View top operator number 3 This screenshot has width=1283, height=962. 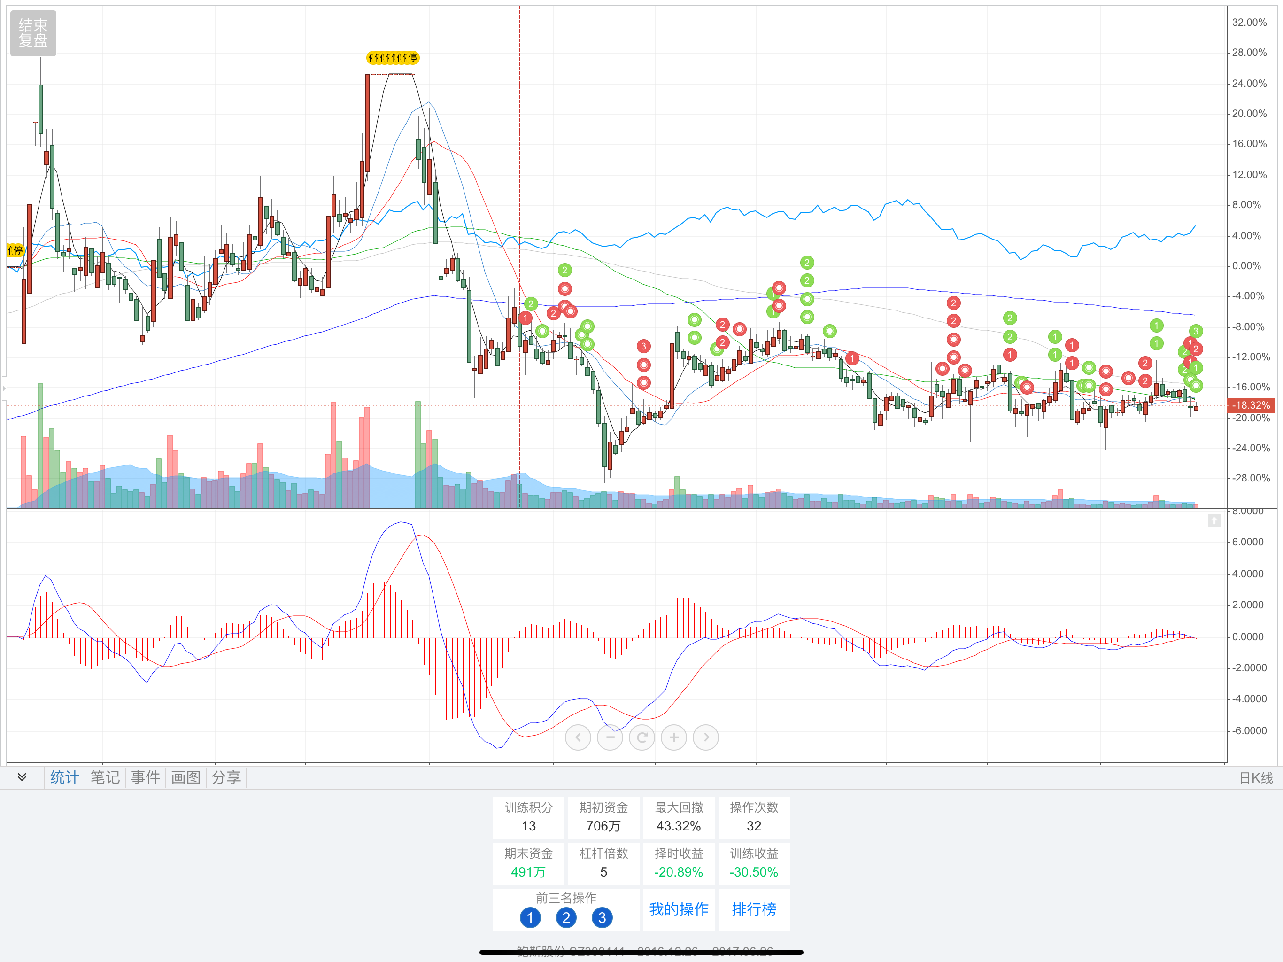602,917
